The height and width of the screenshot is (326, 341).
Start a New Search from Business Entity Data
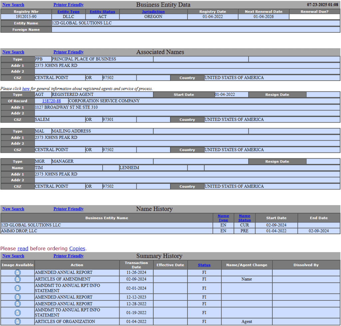(13, 4)
